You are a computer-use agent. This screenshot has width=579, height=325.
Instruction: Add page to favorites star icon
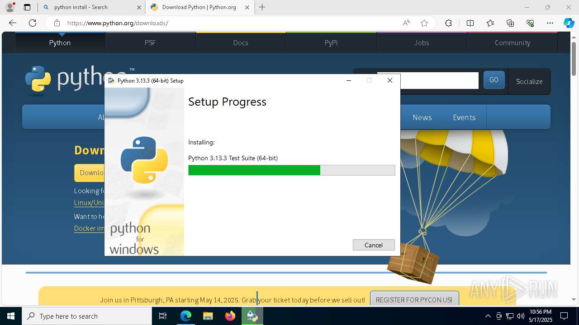424,23
